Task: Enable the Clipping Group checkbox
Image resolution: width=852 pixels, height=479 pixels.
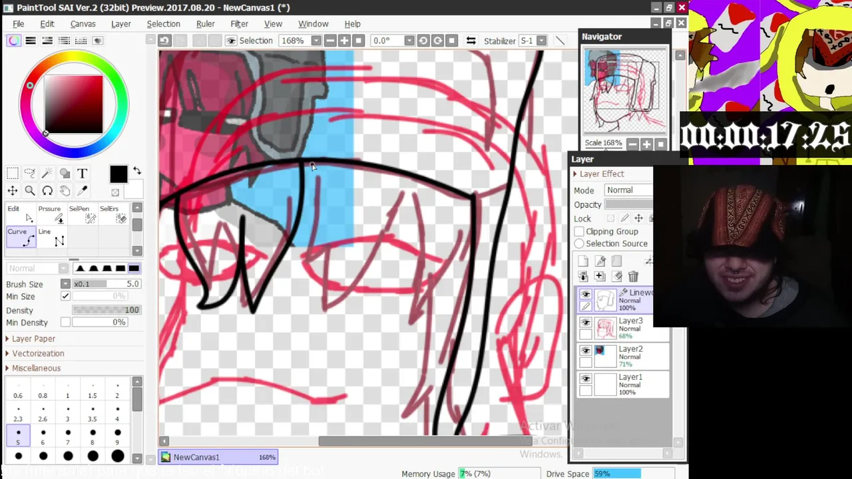Action: (x=579, y=232)
